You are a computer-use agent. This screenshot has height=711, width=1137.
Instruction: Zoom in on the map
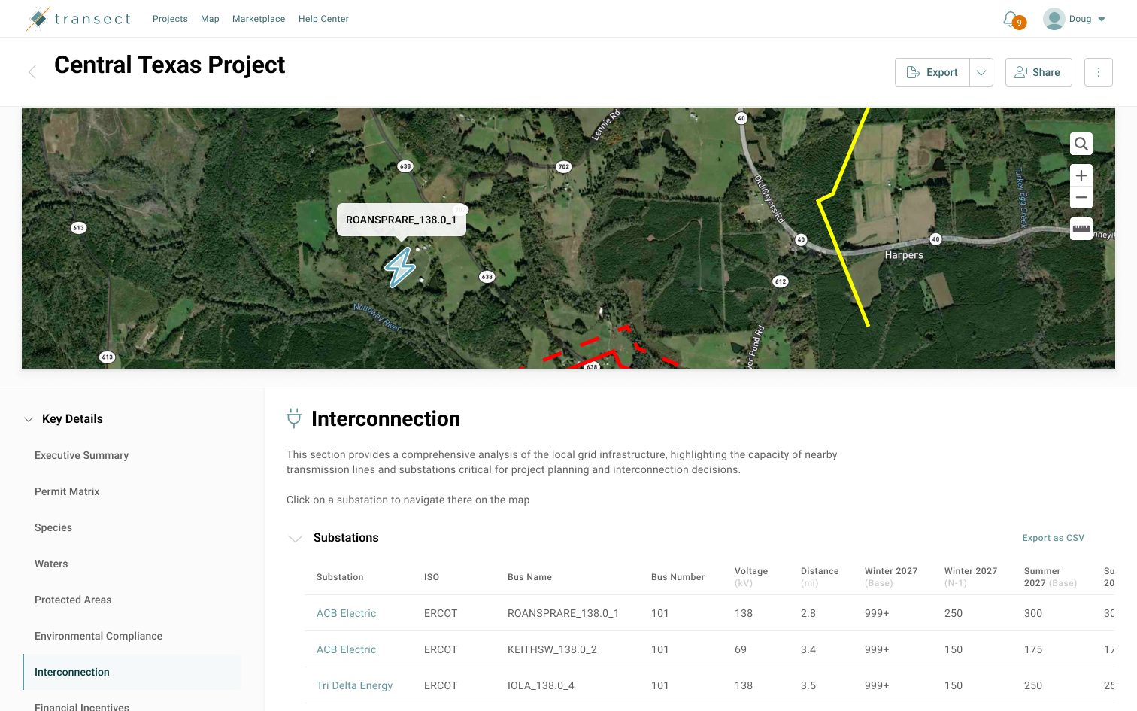click(1081, 175)
